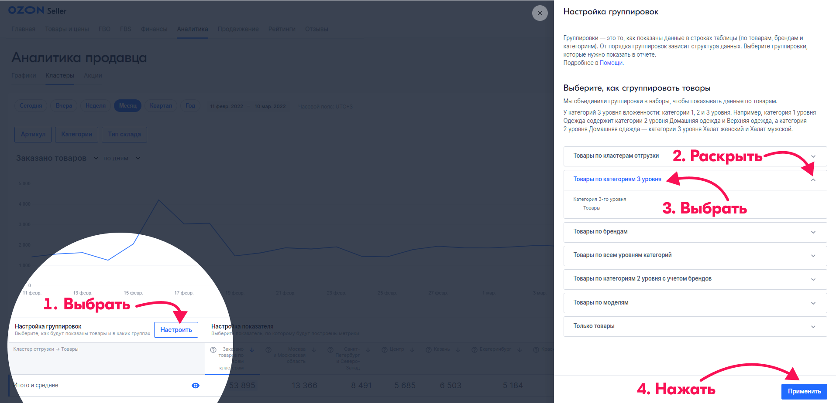Select the Месяц period filter
836x403 pixels.
[x=127, y=106]
